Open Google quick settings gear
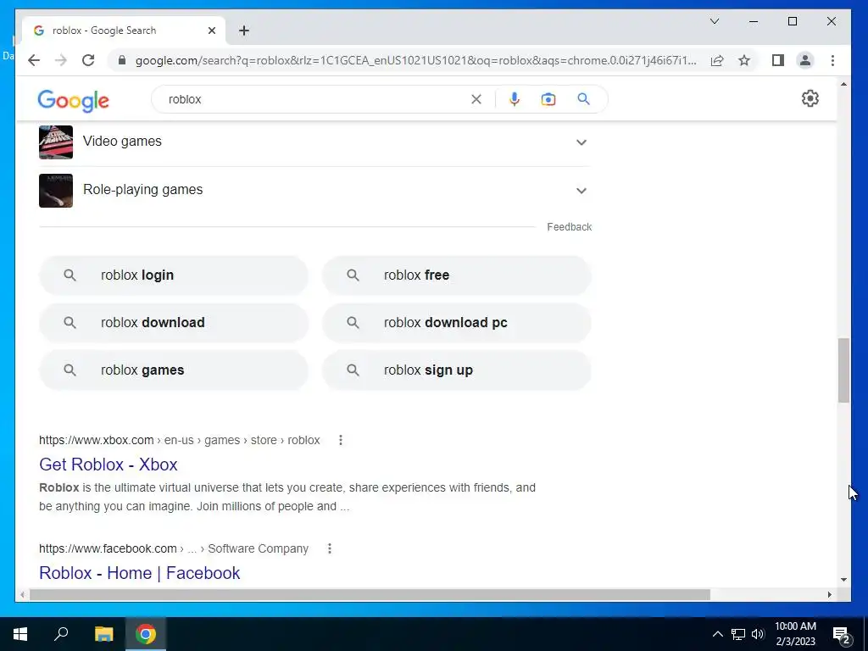 (810, 98)
